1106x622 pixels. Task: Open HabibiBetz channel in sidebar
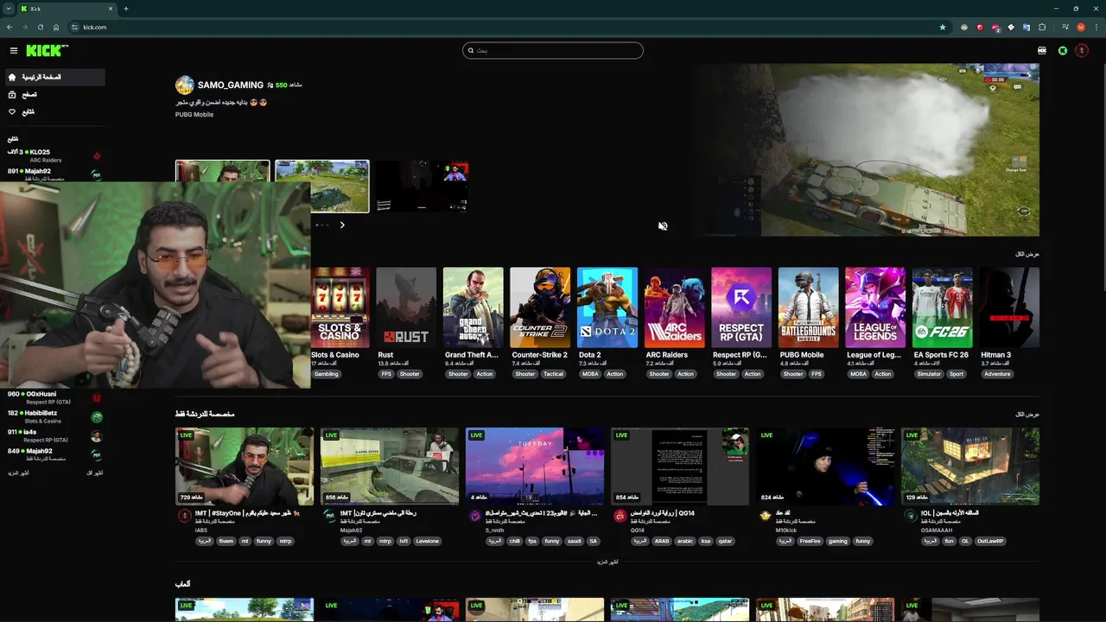point(54,416)
